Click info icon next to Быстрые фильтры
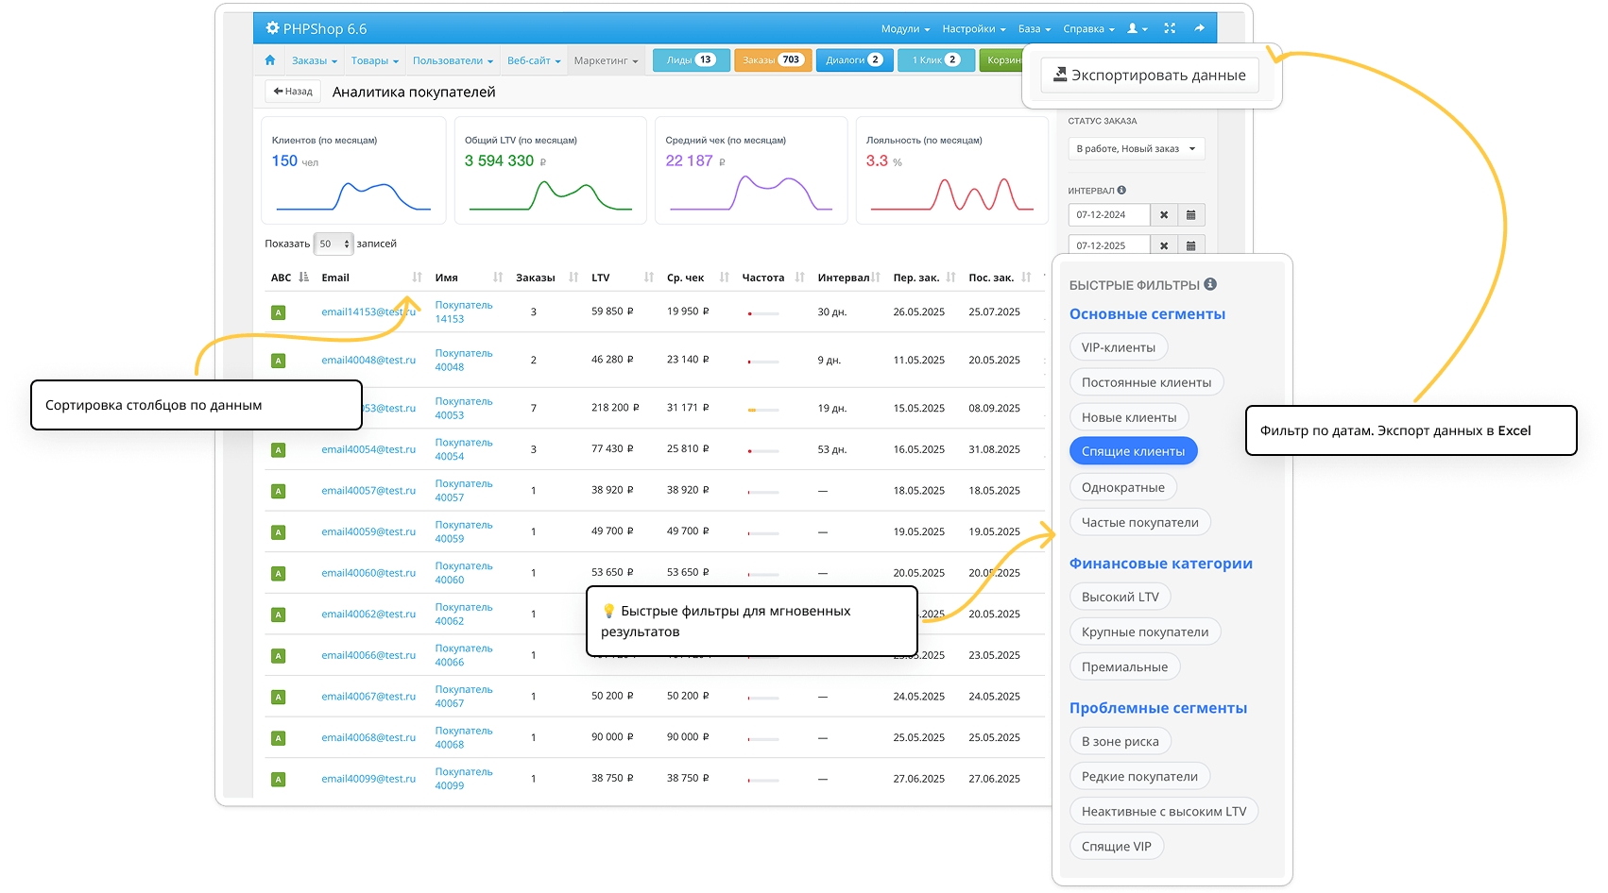Screen dimensions: 1608x893 [1210, 284]
